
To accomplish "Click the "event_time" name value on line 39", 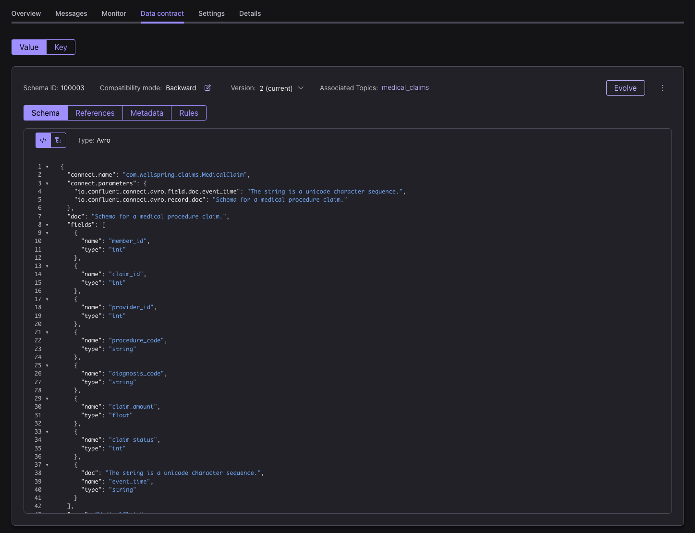I will pyautogui.click(x=130, y=482).
